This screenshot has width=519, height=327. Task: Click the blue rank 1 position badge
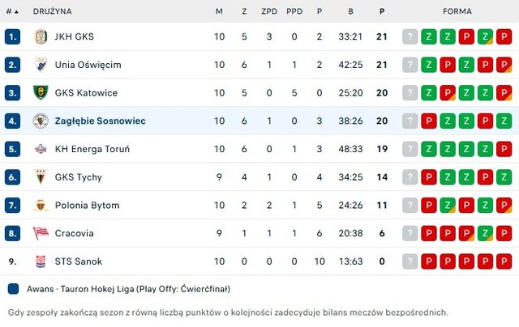(x=12, y=36)
